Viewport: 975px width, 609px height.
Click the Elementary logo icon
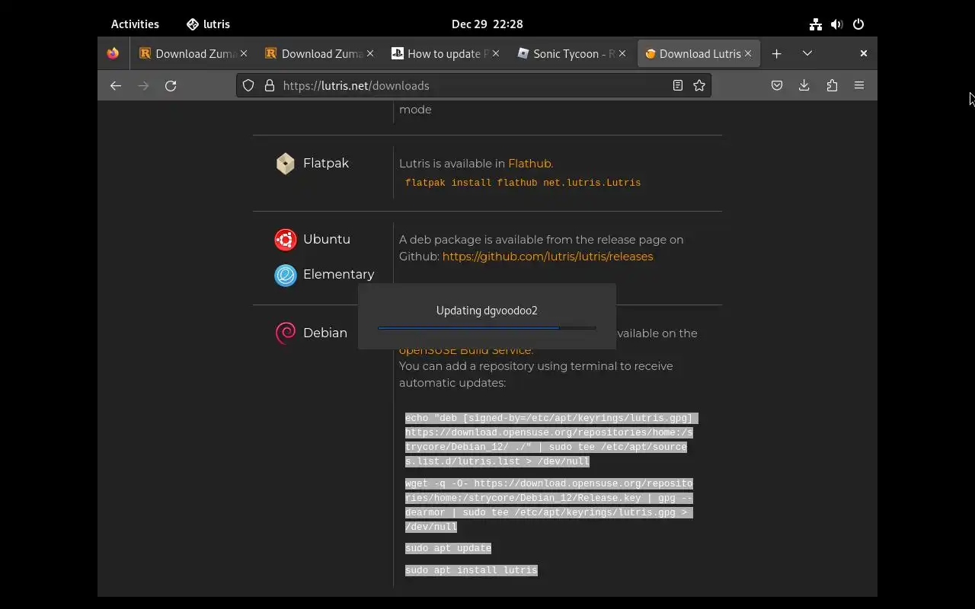pyautogui.click(x=286, y=275)
